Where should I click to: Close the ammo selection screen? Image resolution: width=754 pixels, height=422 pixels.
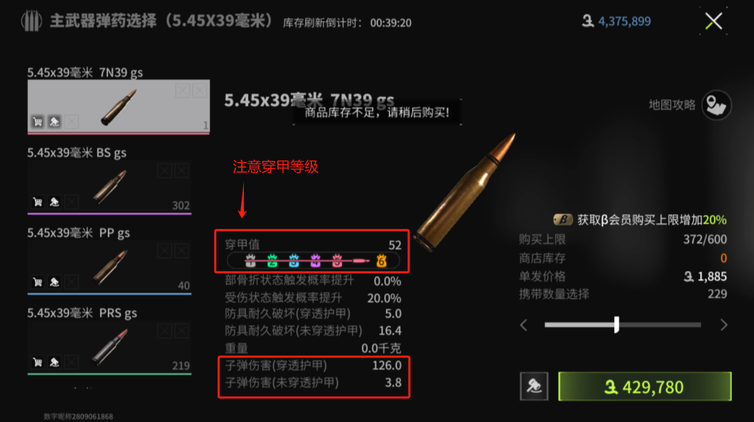tap(714, 21)
